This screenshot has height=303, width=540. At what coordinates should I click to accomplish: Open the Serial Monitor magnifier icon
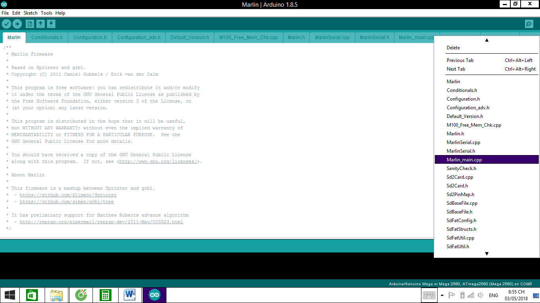529,24
